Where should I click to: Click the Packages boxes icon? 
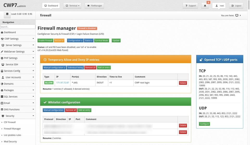click(2, 90)
